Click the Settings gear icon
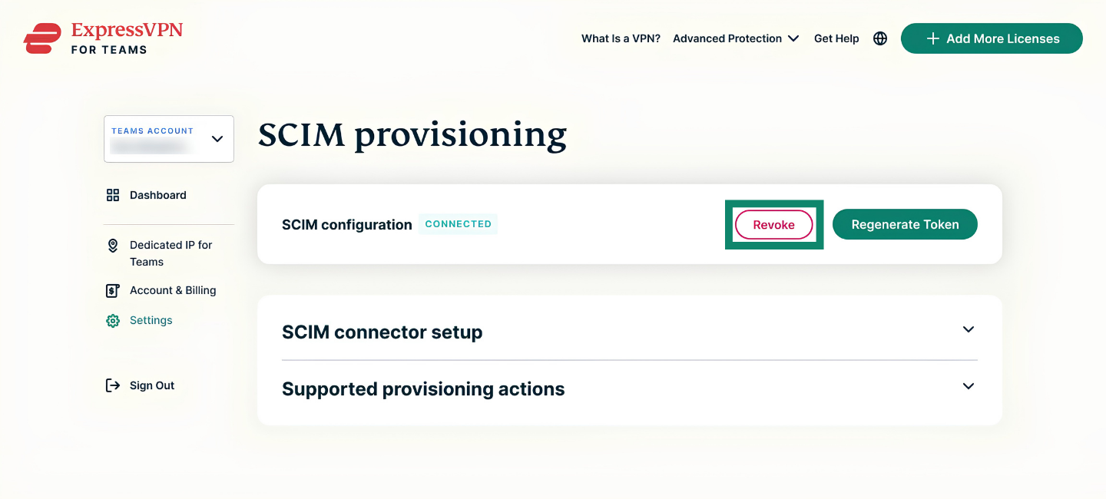Screen dimensions: 1106x499 pos(113,321)
